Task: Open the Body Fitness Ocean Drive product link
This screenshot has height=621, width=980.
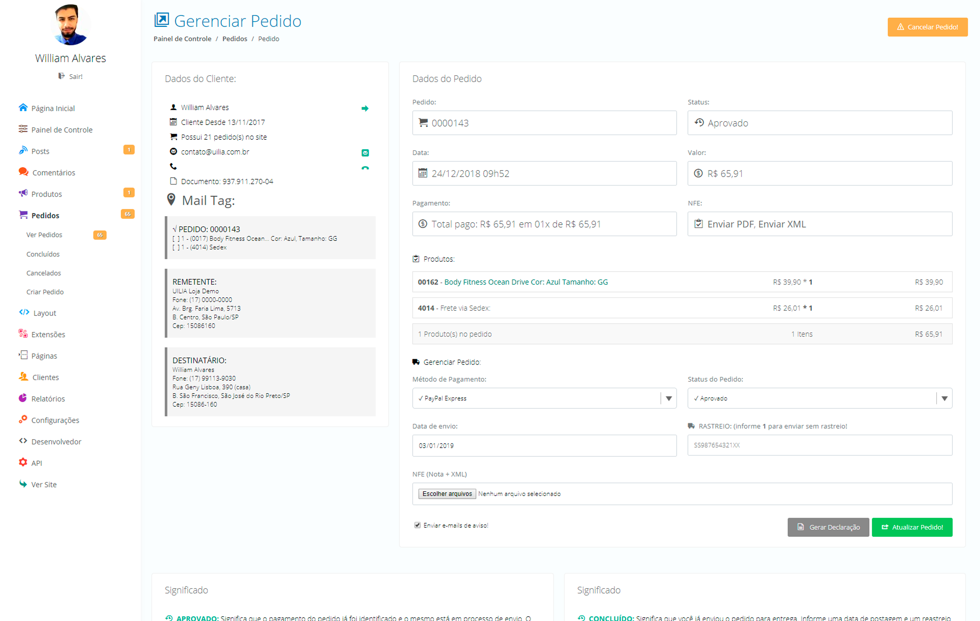Action: pos(526,282)
